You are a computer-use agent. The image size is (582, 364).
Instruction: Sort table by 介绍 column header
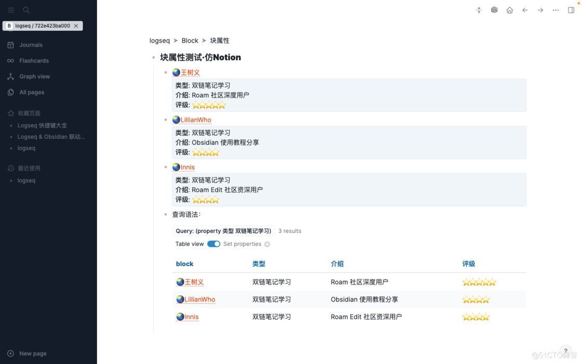click(337, 264)
